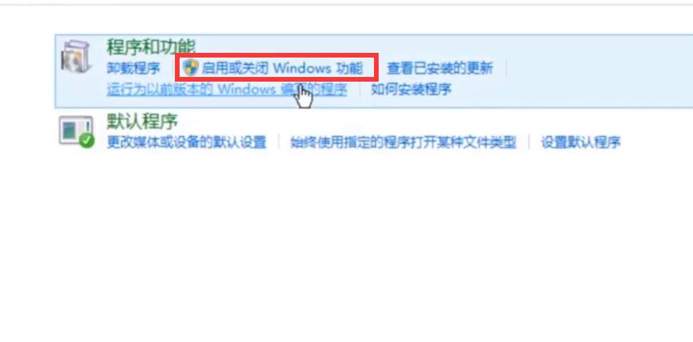Click 如何安装程序 help link
Image resolution: width=693 pixels, height=342 pixels.
(411, 90)
